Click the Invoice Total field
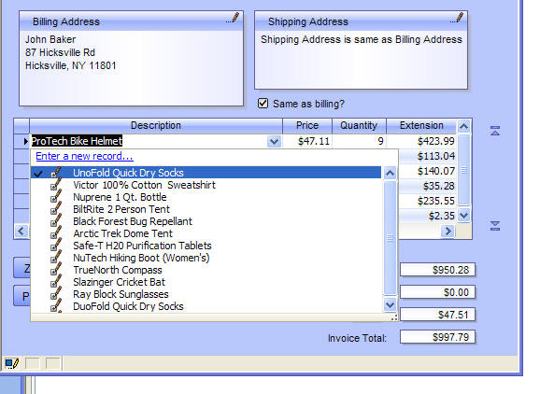Image resolution: width=540 pixels, height=394 pixels. pyautogui.click(x=437, y=337)
